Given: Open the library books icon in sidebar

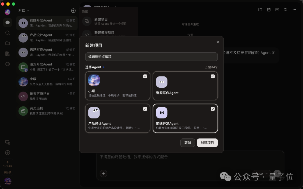Looking at the screenshot, I should (x=8, y=53).
